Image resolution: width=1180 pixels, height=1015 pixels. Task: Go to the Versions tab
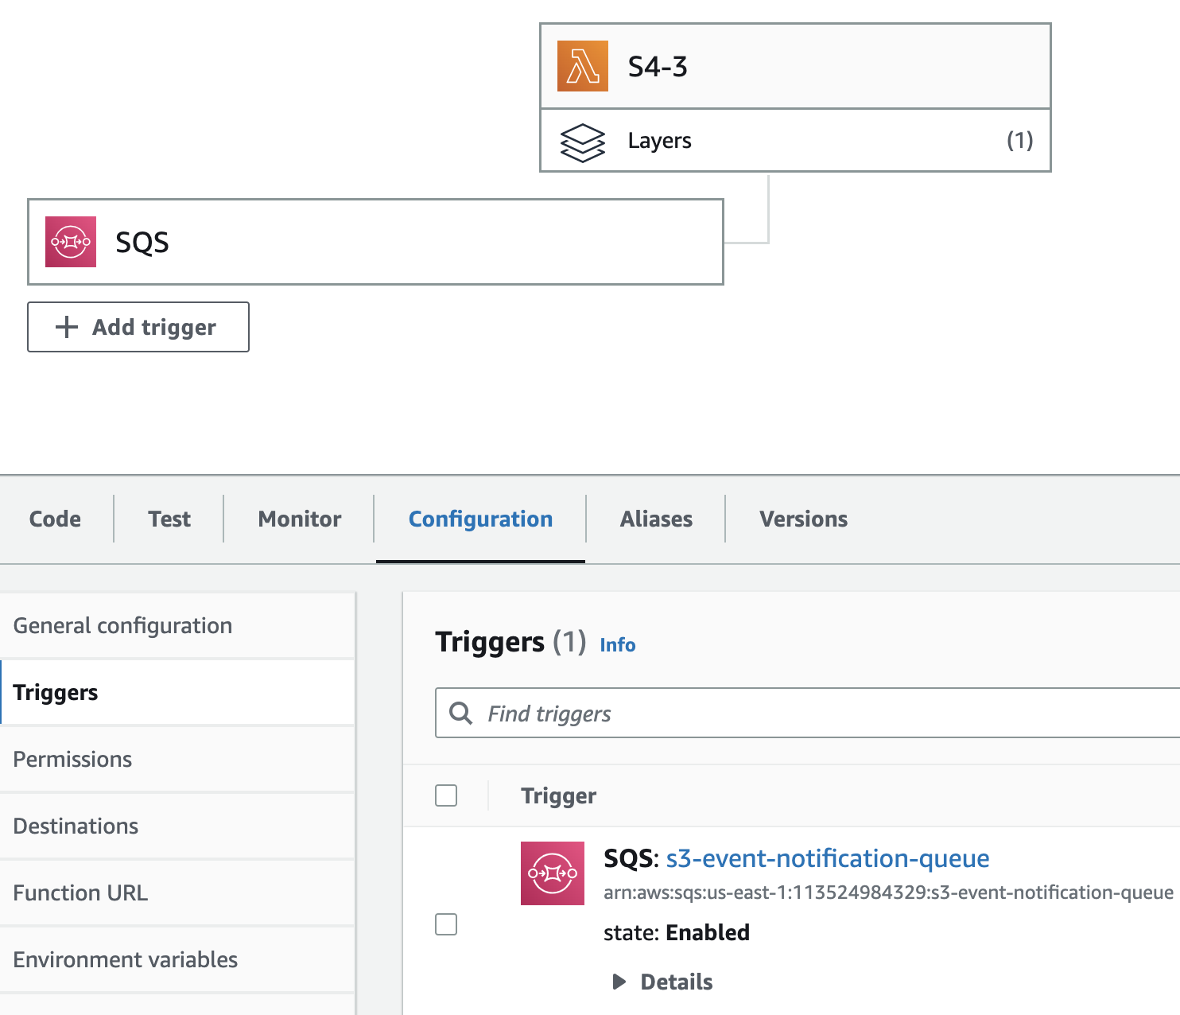tap(803, 519)
